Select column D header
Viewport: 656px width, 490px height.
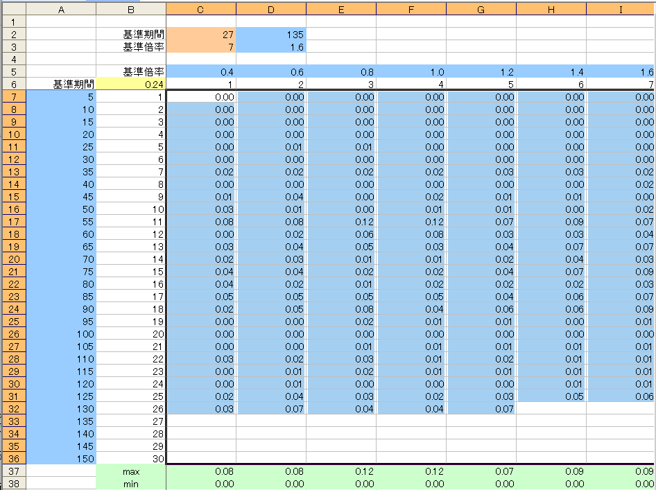(271, 9)
